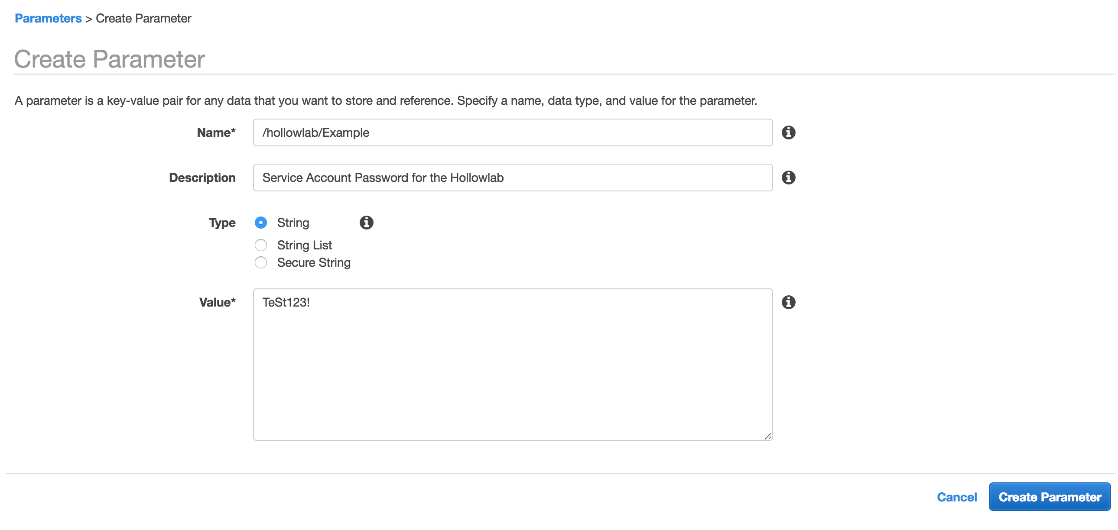
Task: Click the "Name*" field label
Action: point(216,132)
